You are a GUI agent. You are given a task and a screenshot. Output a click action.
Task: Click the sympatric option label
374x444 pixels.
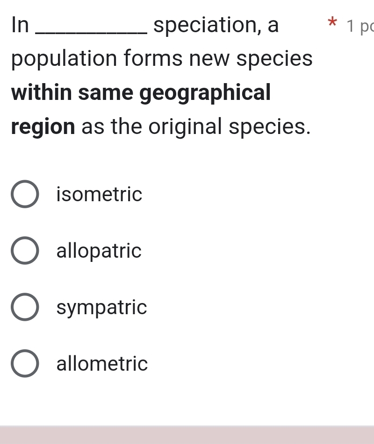pos(101,307)
